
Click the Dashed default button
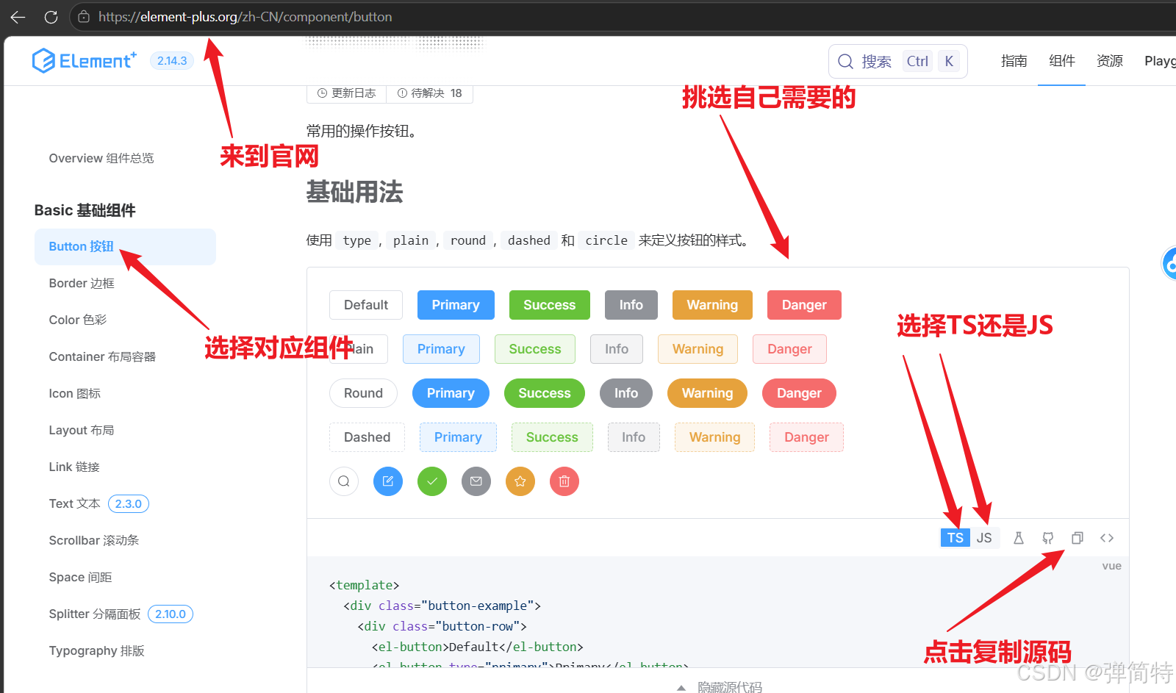tap(367, 437)
